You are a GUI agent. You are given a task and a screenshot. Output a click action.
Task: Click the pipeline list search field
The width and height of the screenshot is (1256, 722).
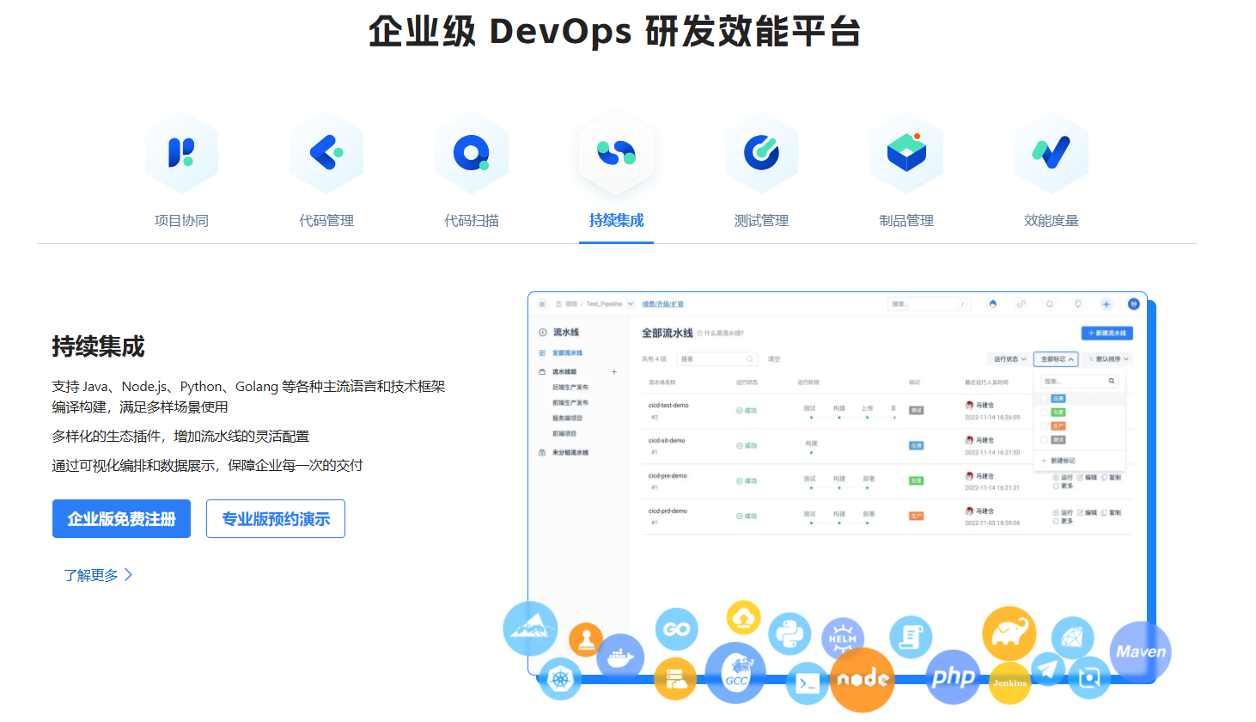[717, 359]
